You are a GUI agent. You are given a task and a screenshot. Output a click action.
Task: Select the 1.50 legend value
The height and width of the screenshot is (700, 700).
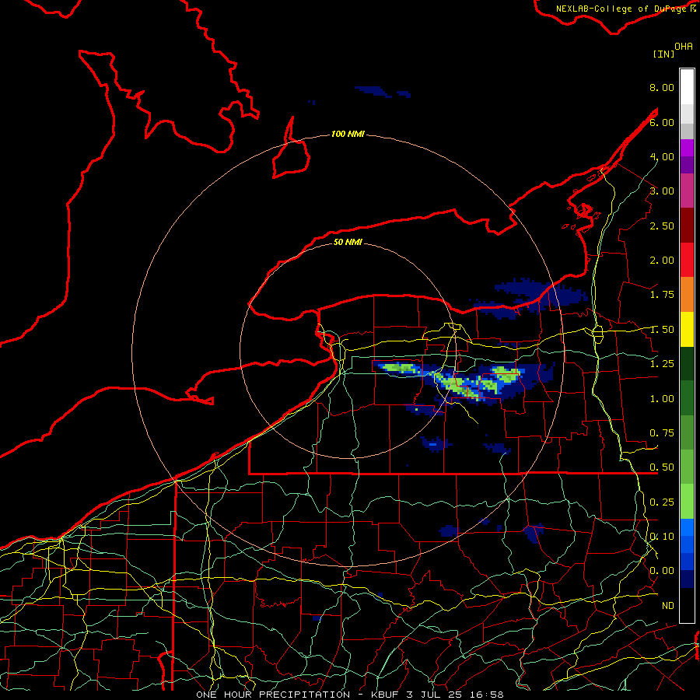coord(662,330)
